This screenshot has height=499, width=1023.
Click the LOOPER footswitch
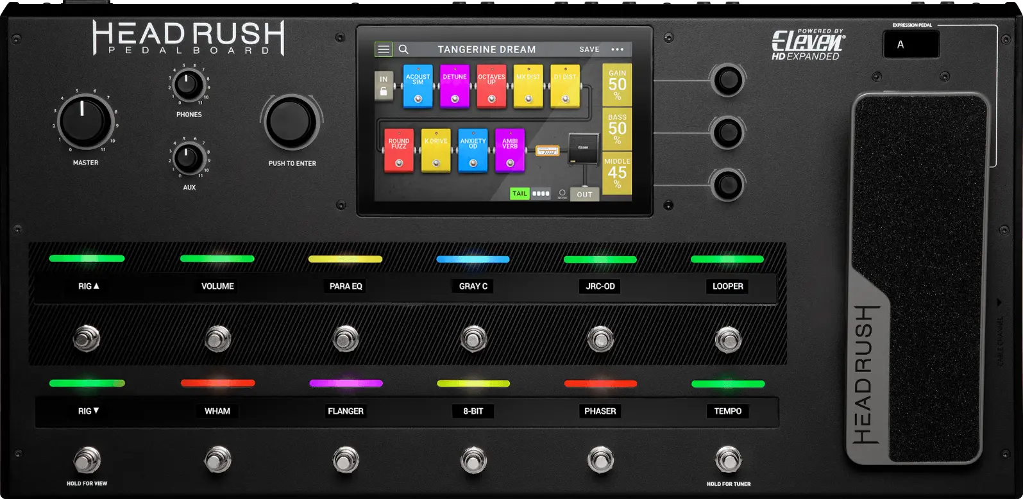728,339
